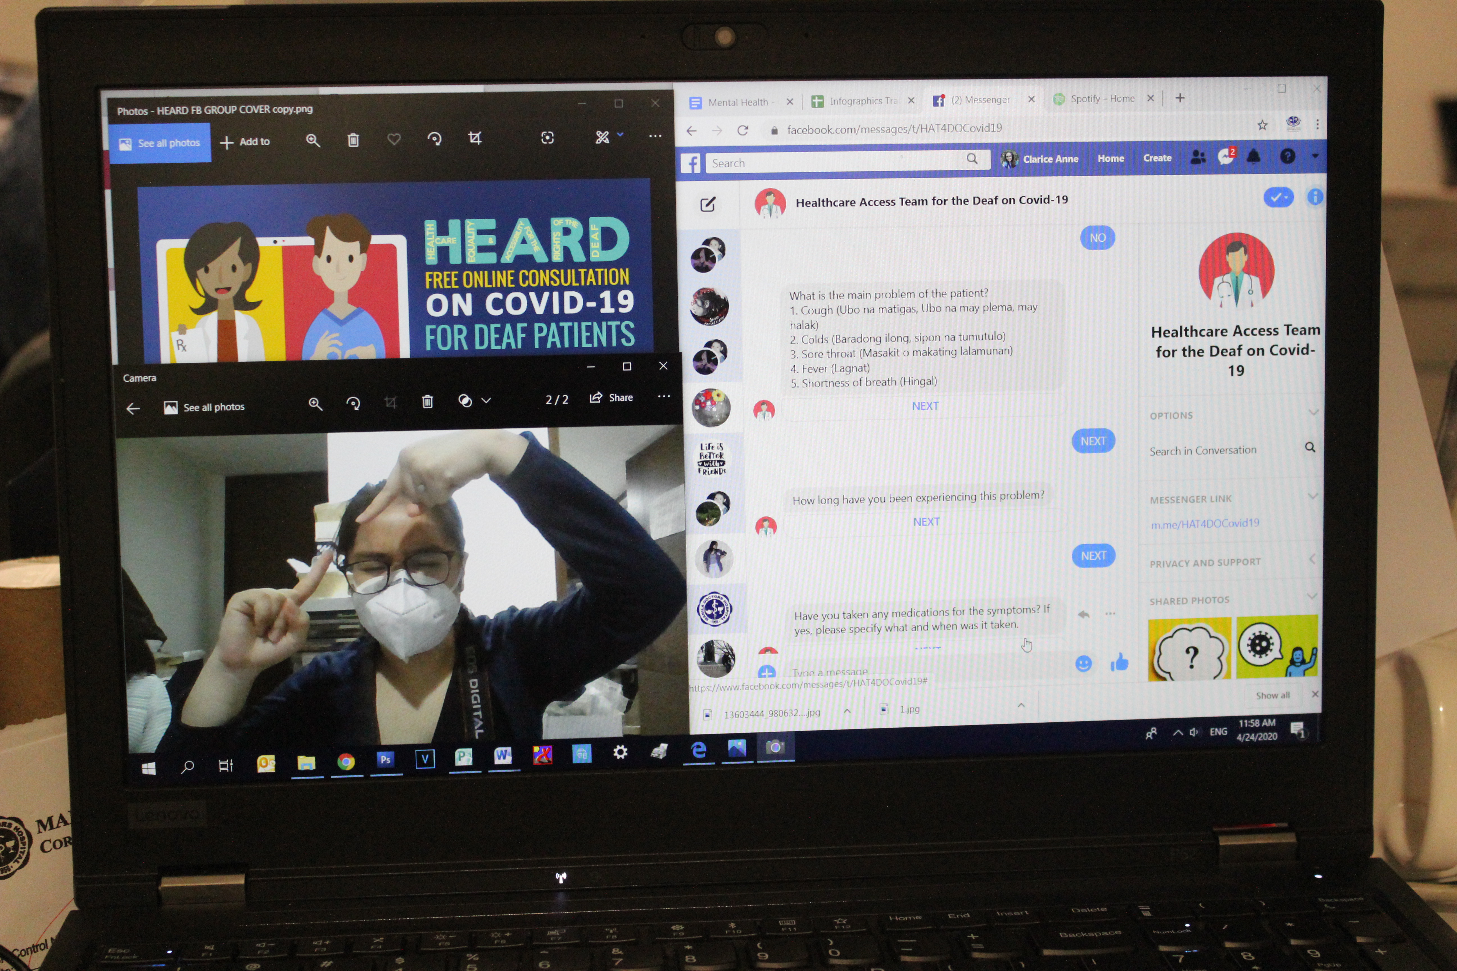Screen dimensions: 1457x971
Task: Open Windows Start menu
Action: 149,769
